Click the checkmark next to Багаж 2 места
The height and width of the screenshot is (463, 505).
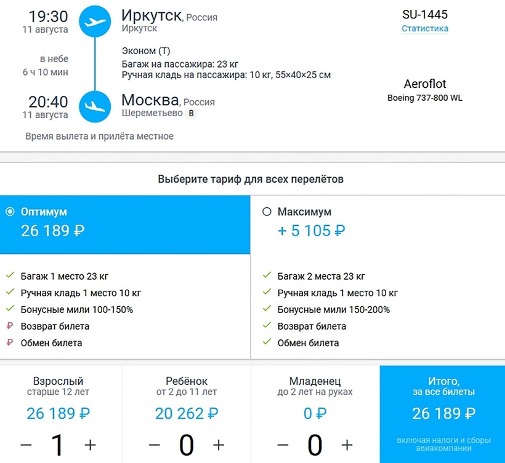pyautogui.click(x=267, y=277)
